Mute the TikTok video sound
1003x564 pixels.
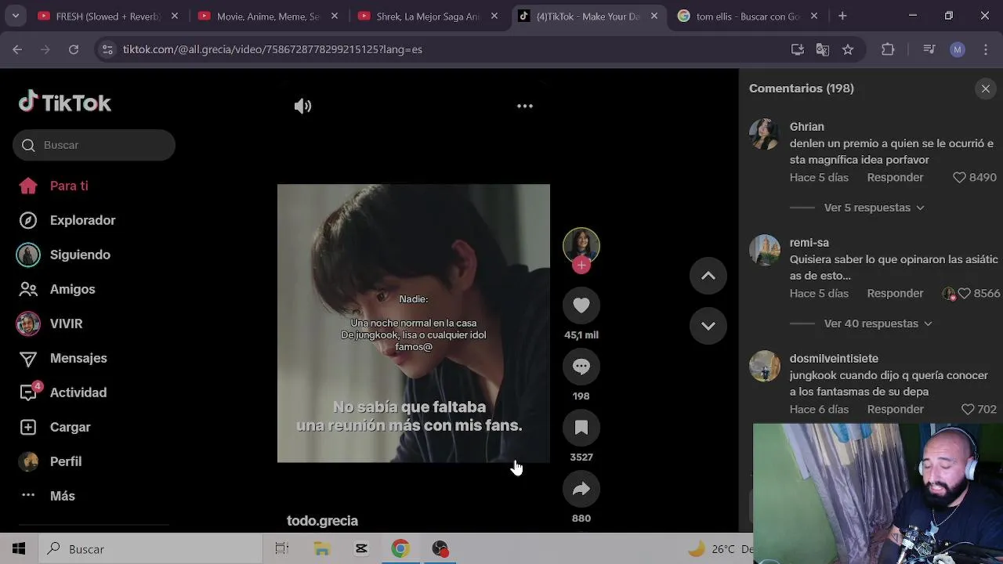click(302, 106)
